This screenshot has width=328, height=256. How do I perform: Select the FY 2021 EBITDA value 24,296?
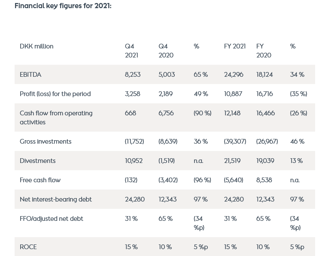click(x=234, y=75)
